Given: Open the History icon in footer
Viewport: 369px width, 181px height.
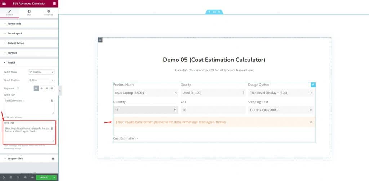Looking at the screenshot, I should tap(18, 177).
